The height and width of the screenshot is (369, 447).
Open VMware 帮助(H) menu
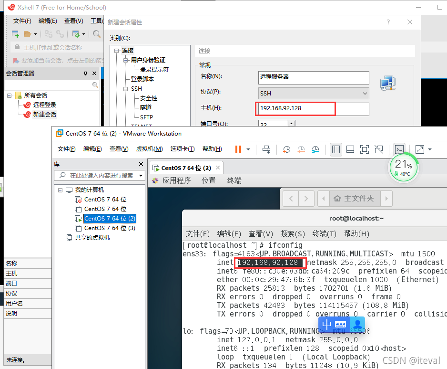coord(212,149)
